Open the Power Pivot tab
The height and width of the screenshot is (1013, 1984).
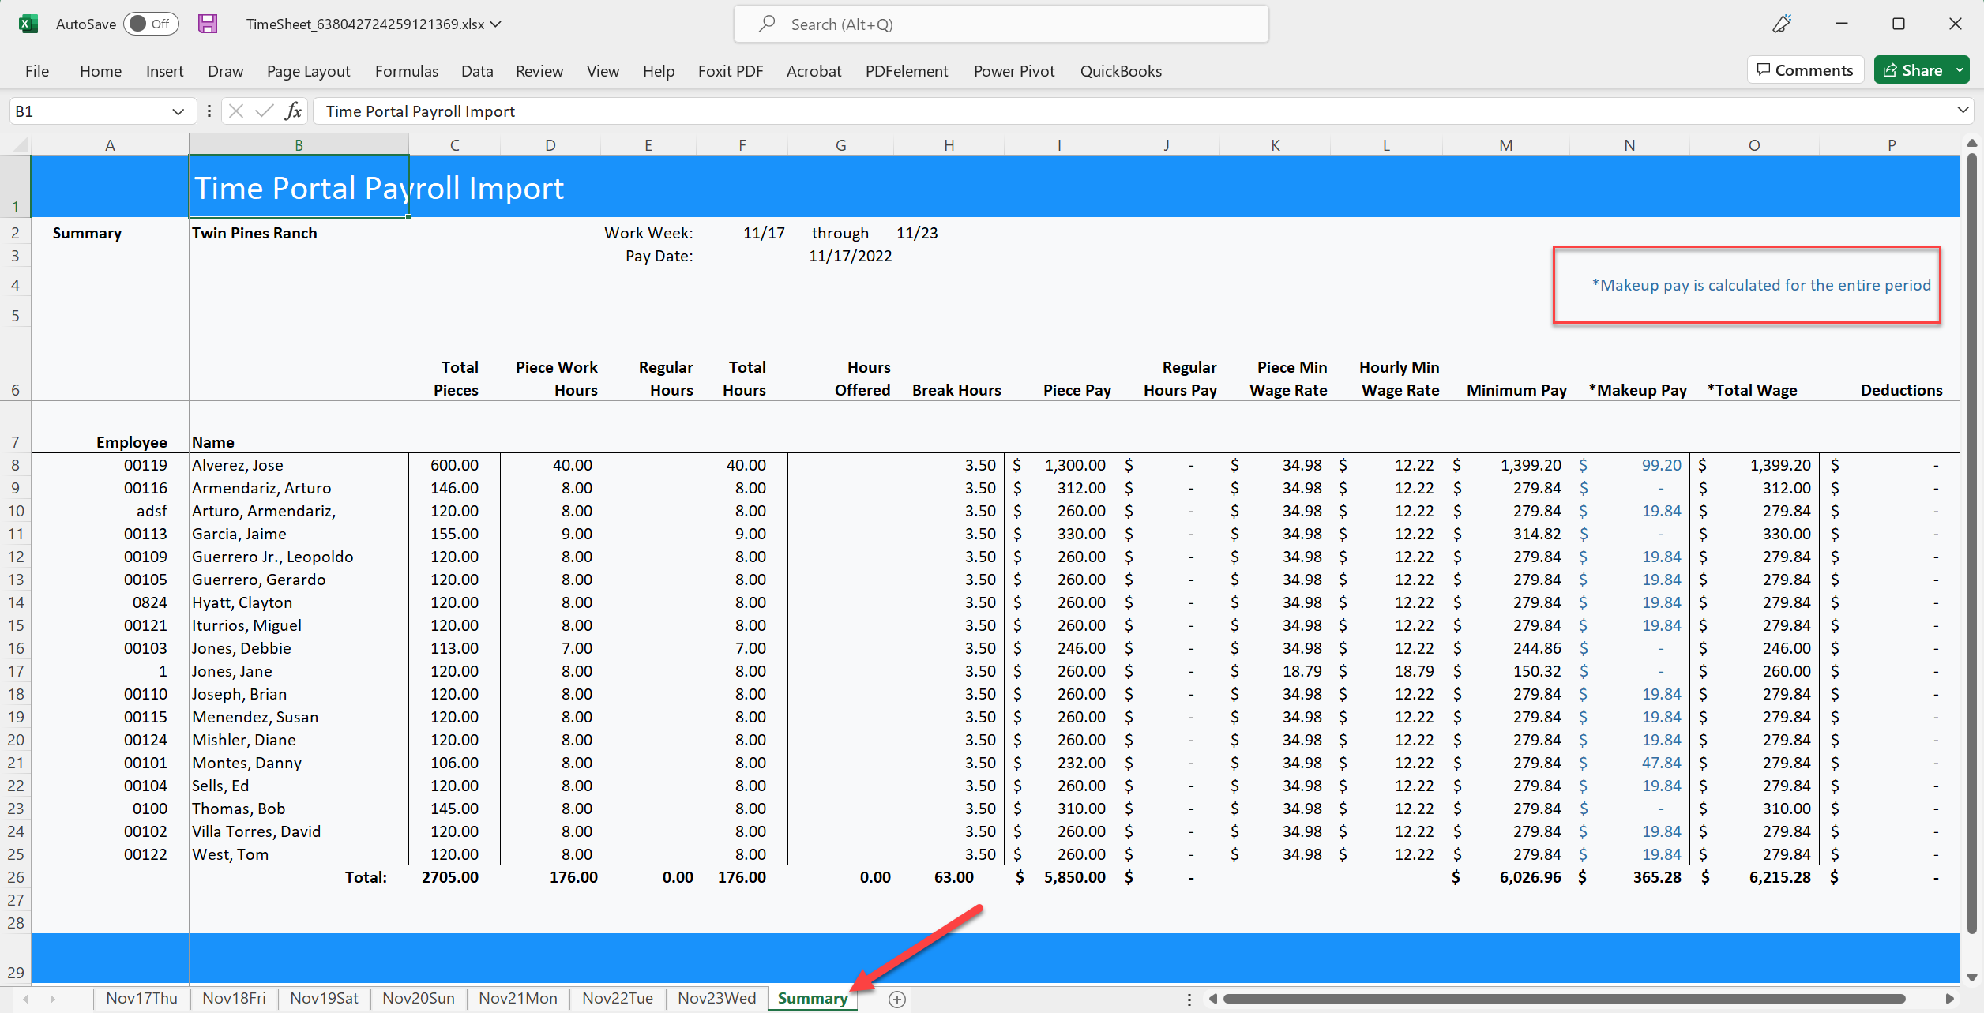pos(1014,71)
